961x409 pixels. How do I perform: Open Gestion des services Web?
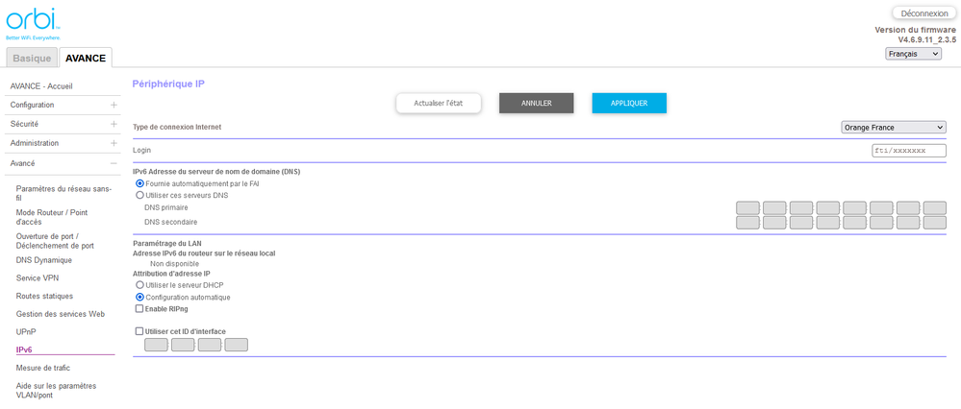coord(61,314)
